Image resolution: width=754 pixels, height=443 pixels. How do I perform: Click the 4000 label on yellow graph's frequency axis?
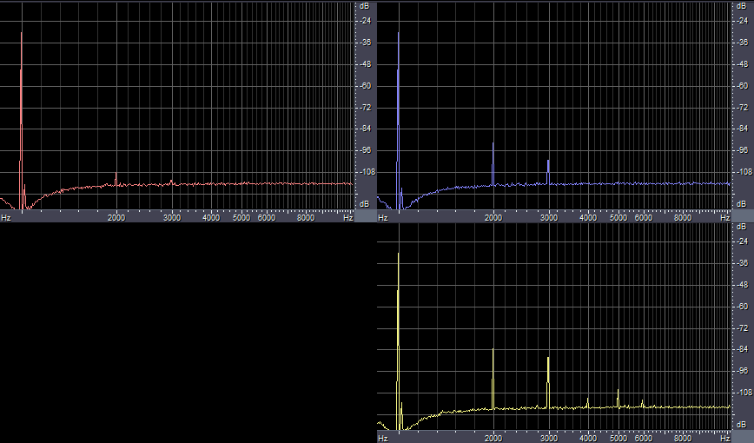click(x=588, y=439)
